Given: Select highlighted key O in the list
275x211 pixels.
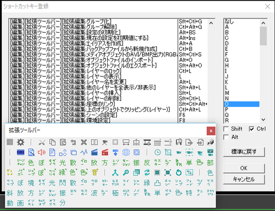Looking at the screenshot, I should (242, 104).
